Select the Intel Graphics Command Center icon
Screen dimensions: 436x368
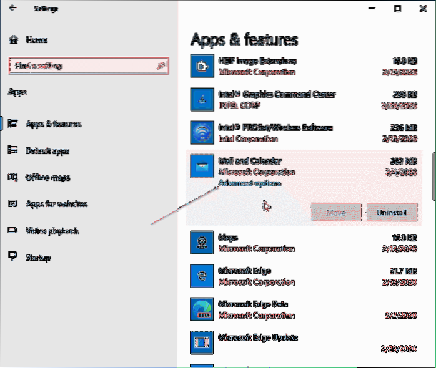pyautogui.click(x=202, y=100)
